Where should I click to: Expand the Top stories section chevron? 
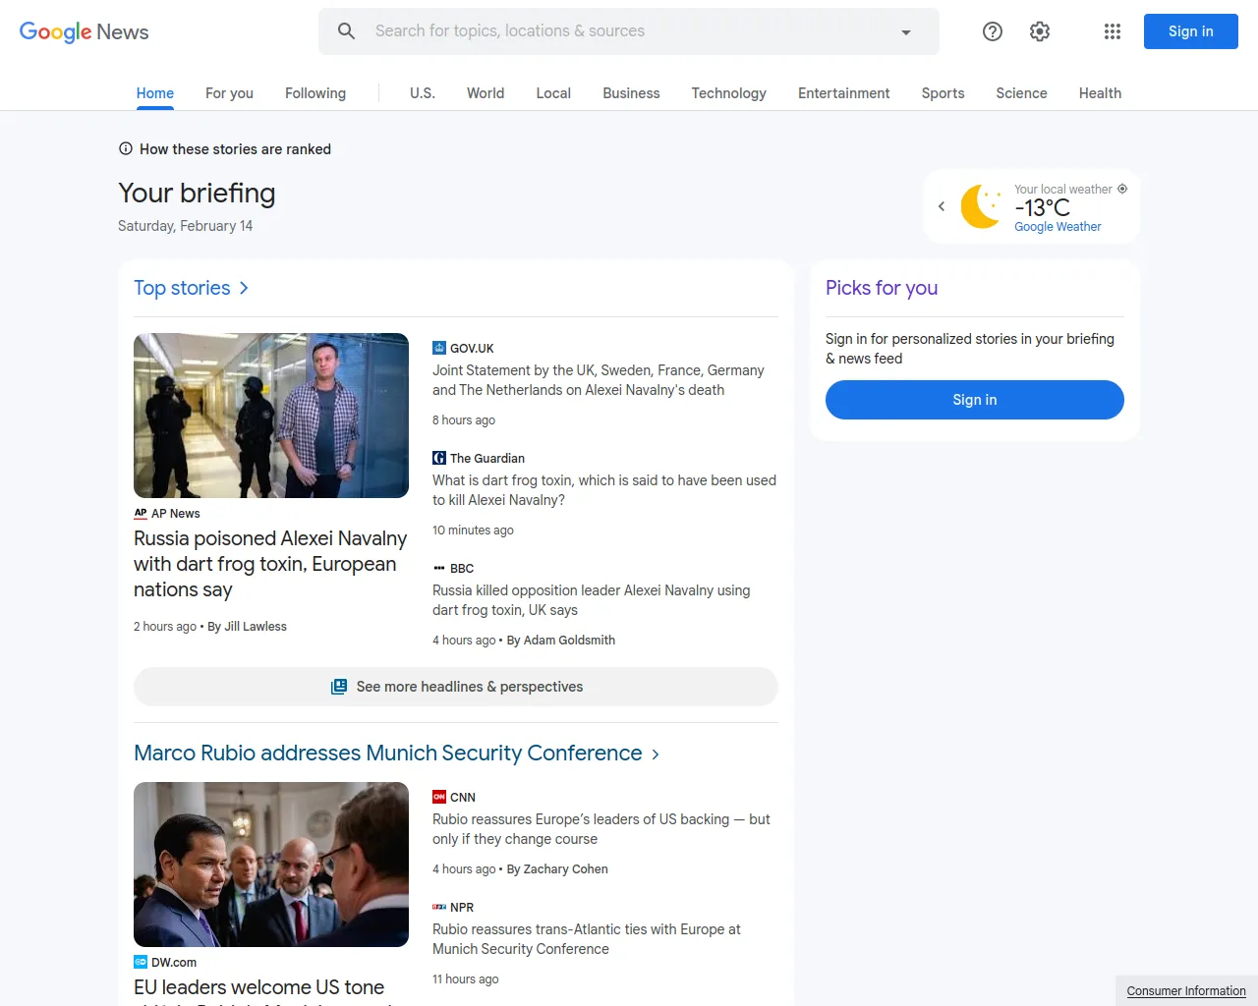pos(243,288)
